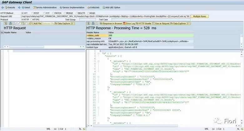This screenshot has width=244, height=131.
Task: Click the pencil edit icon in HTTP Request toolbar
Action: coord(19,23)
